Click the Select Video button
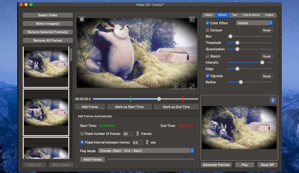Image resolution: width=299 pixels, height=173 pixels. [48, 15]
